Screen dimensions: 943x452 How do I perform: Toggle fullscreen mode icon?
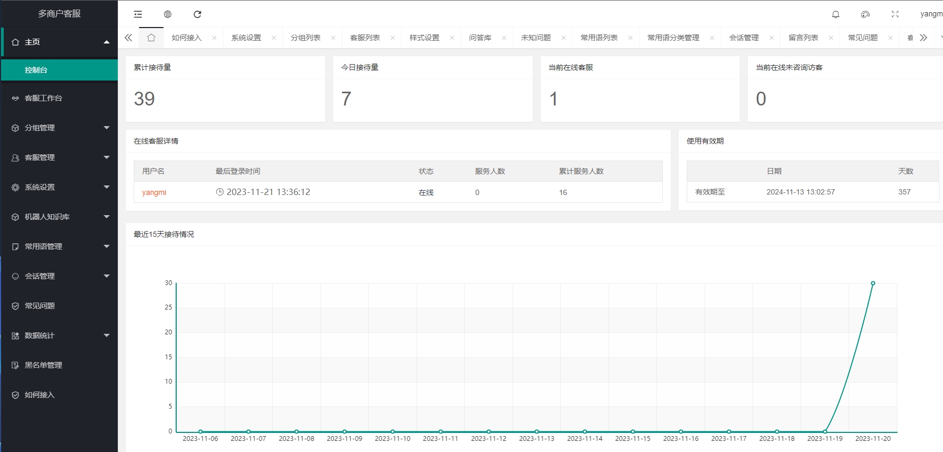(895, 14)
